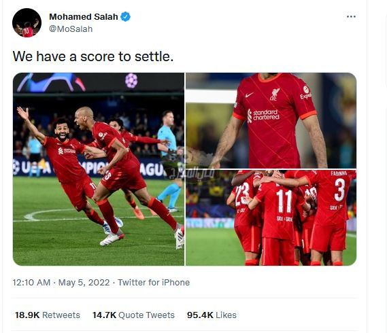
Task: Open the Standard Chartered jersey photo
Action: pos(271,120)
